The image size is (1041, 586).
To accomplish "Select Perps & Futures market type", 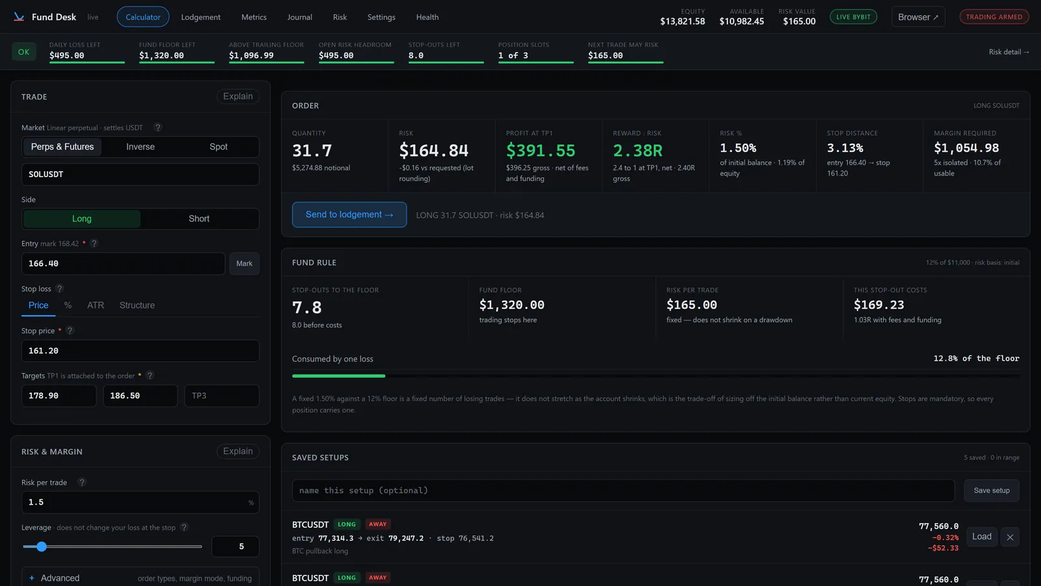I will (x=62, y=147).
